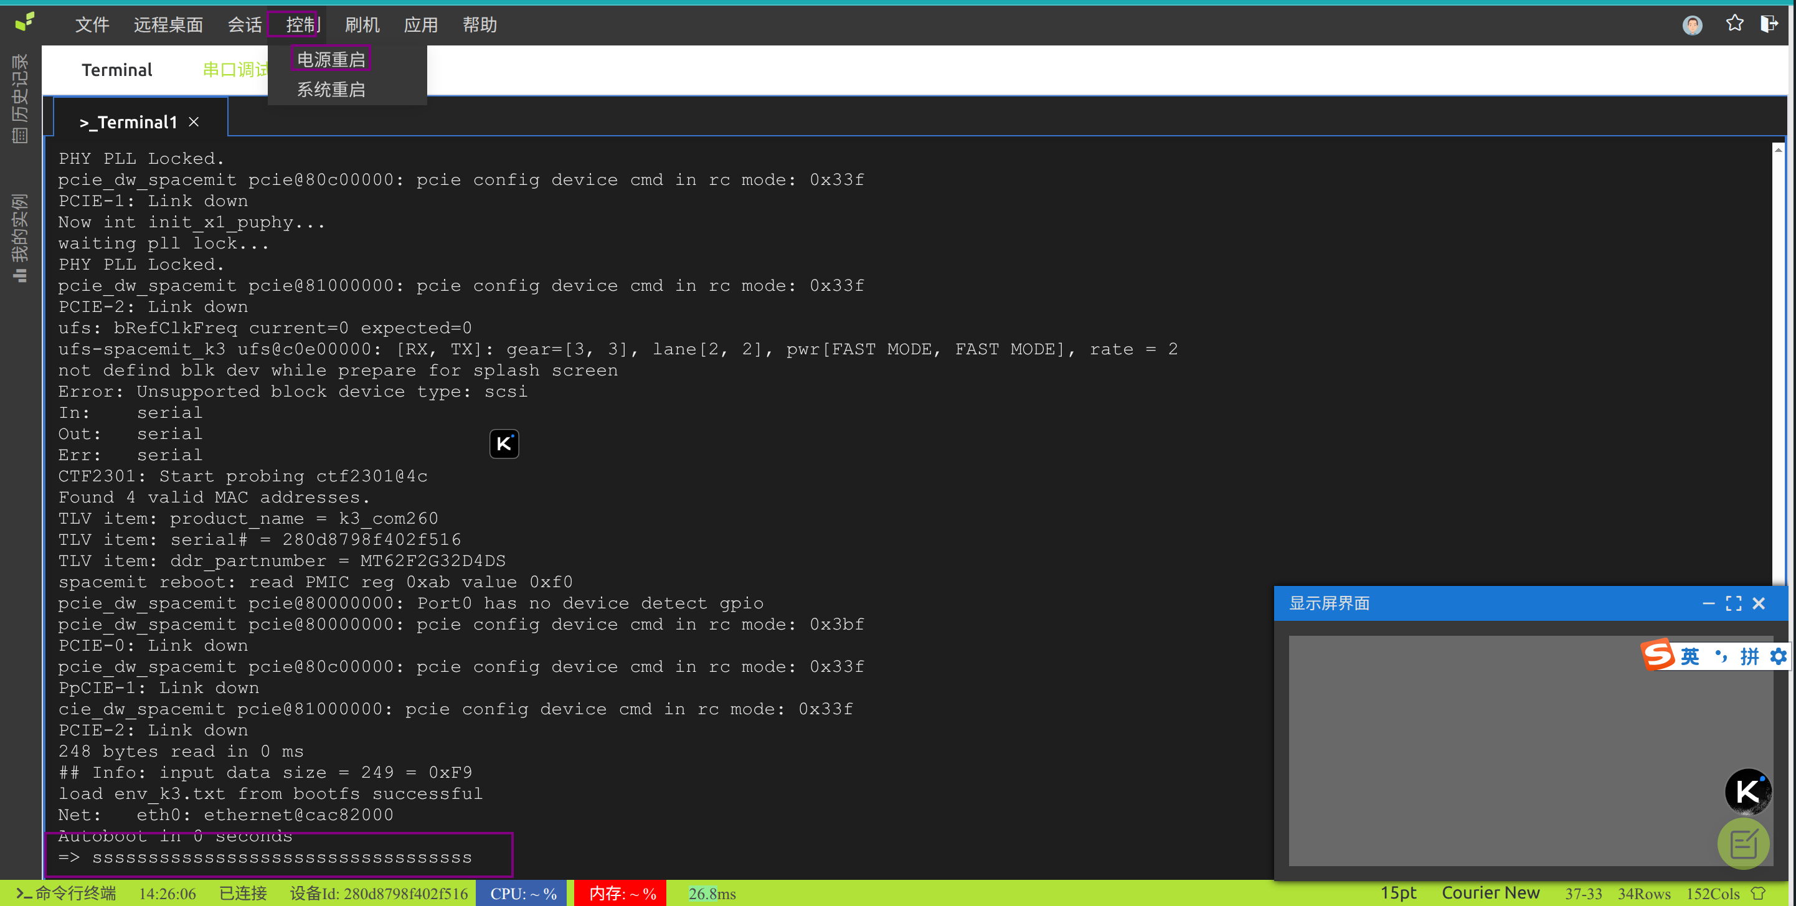The image size is (1796, 906).
Task: Expand the 显示屏界面 panel to fullscreen
Action: pos(1733,603)
